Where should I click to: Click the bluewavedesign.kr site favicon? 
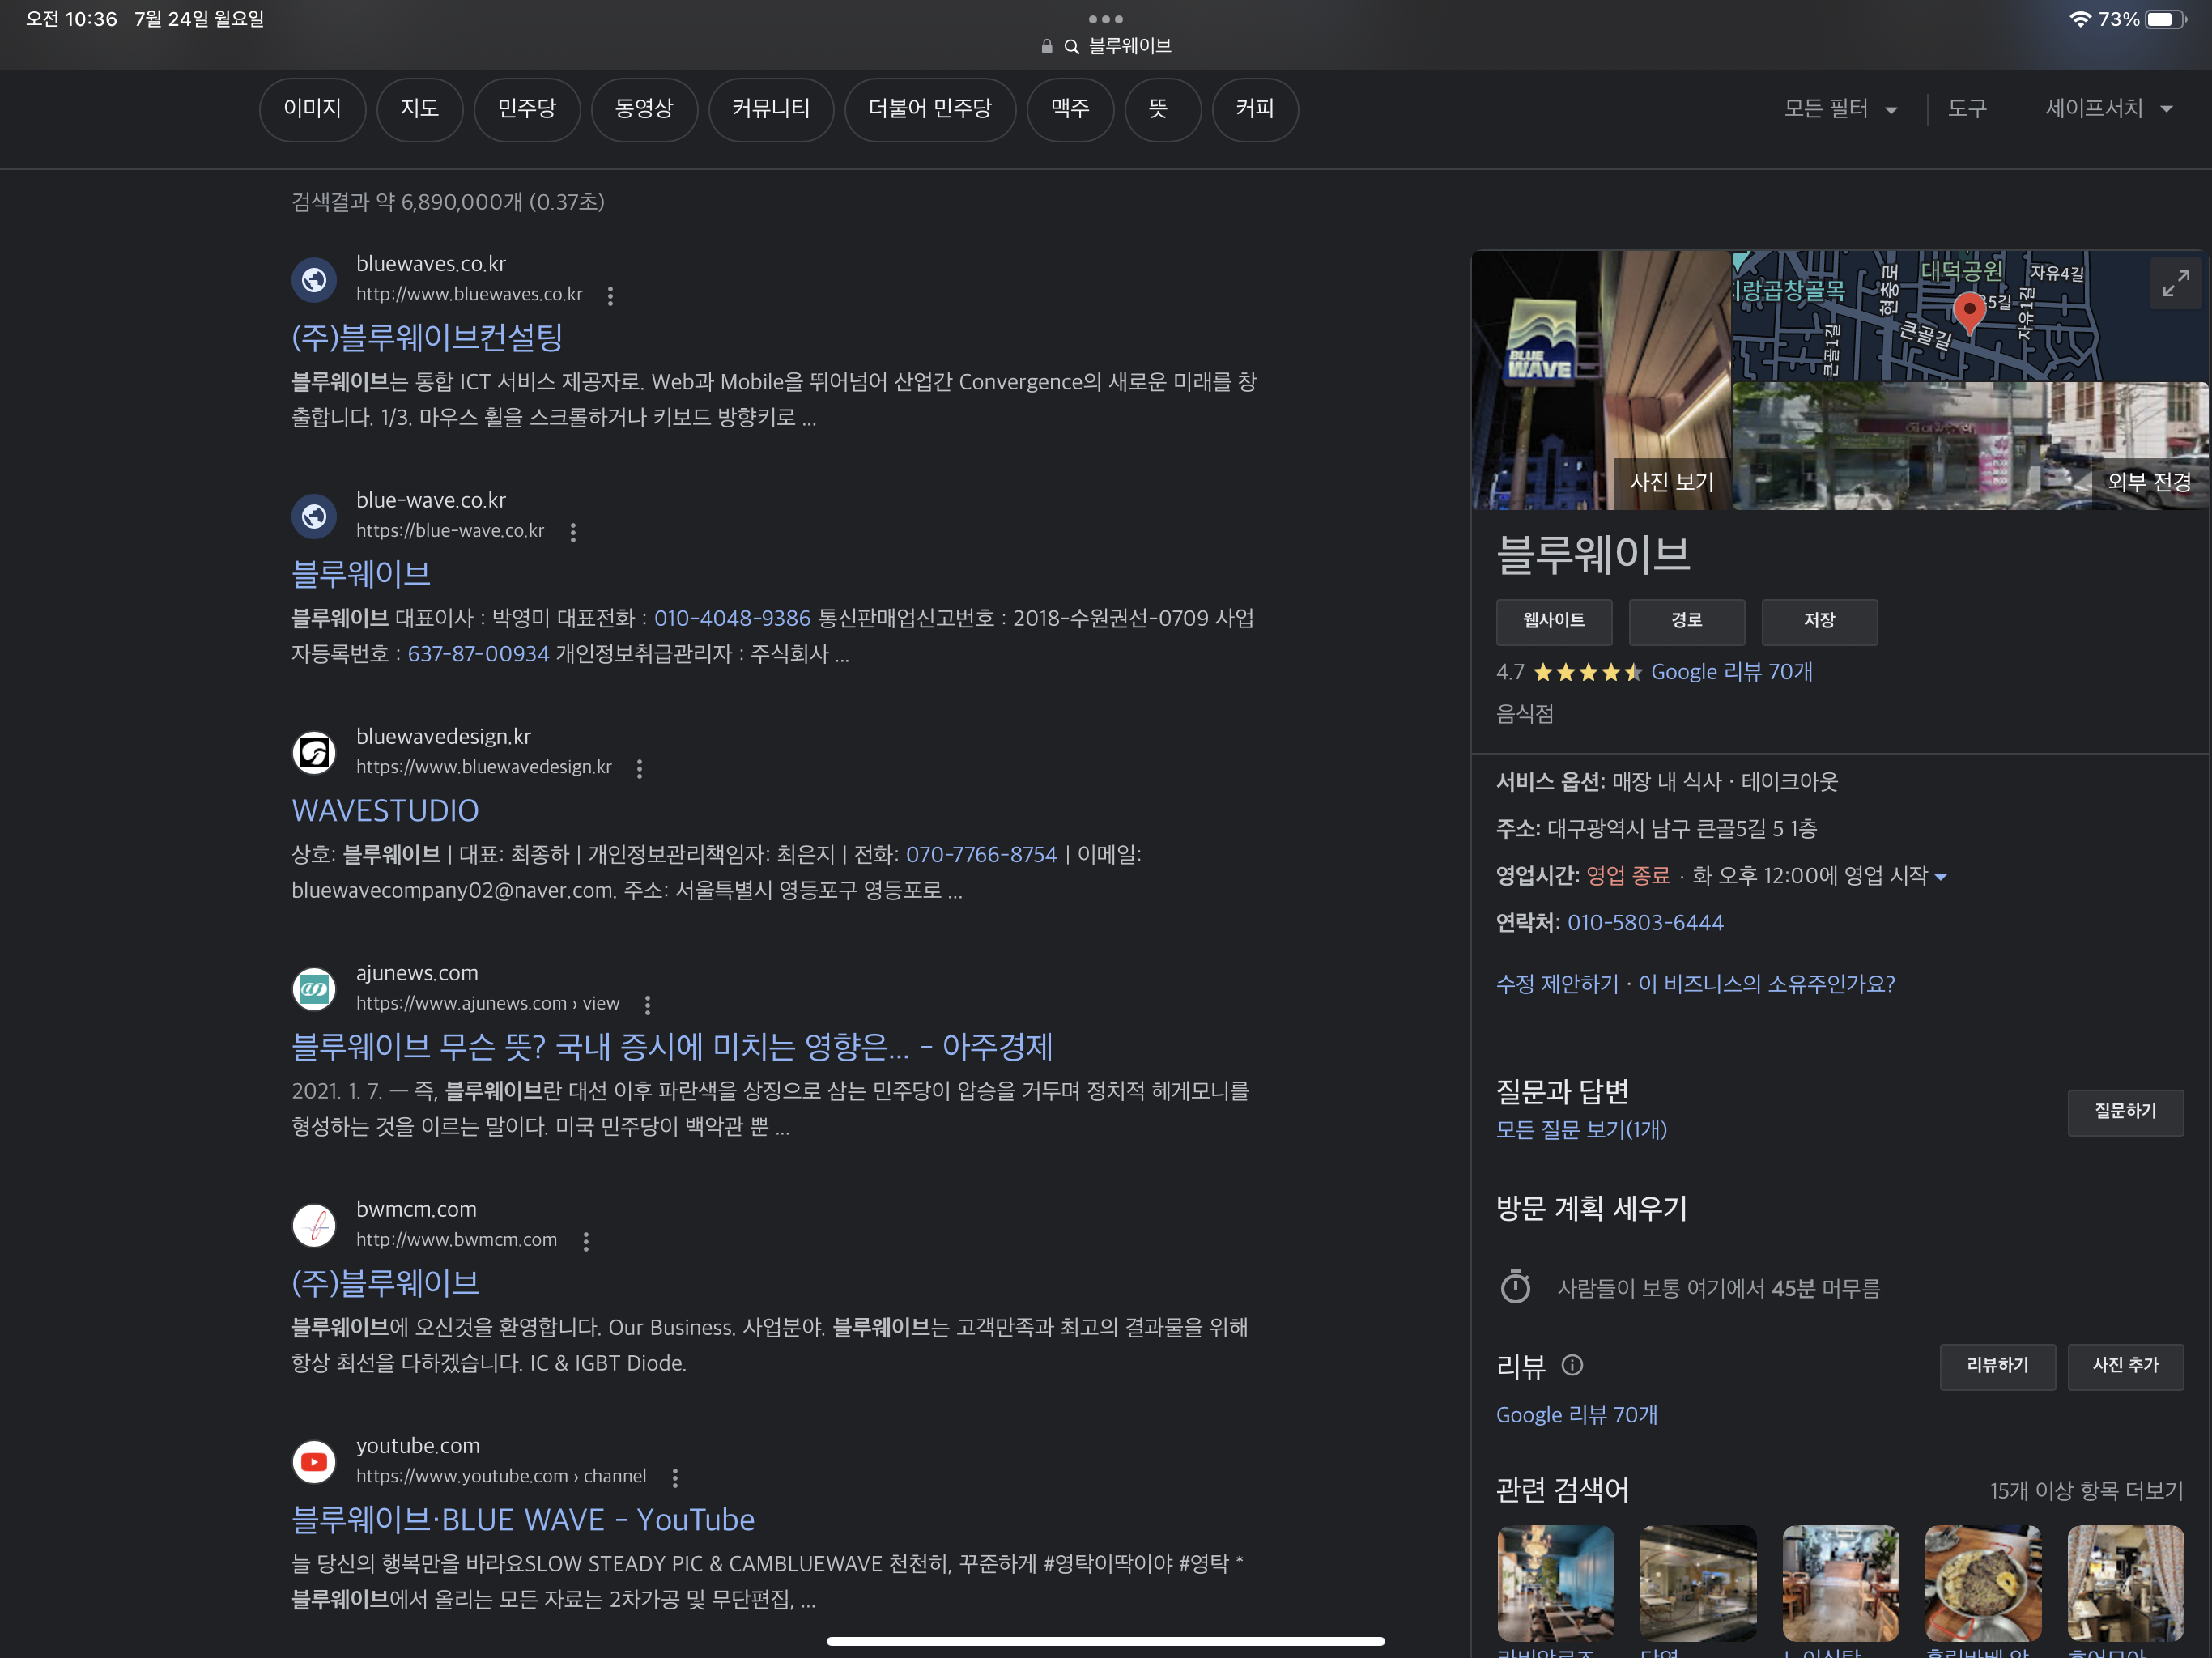314,752
